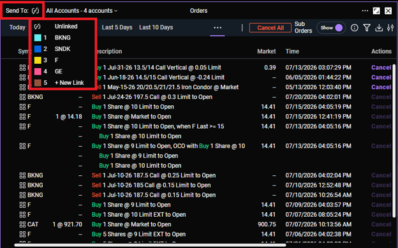Image resolution: width=398 pixels, height=248 pixels.
Task: Select the fill price 1 @ 921.70
Action: tap(67, 224)
